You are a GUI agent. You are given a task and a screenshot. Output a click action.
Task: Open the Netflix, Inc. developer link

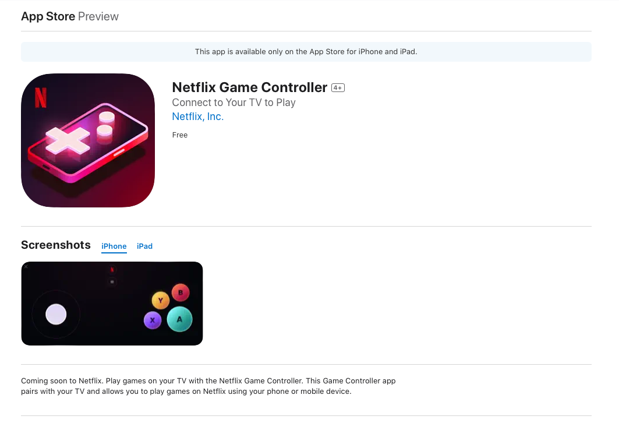(x=198, y=117)
